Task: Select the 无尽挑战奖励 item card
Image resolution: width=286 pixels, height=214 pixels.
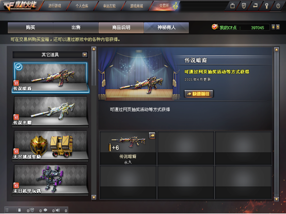Action: (x=50, y=146)
